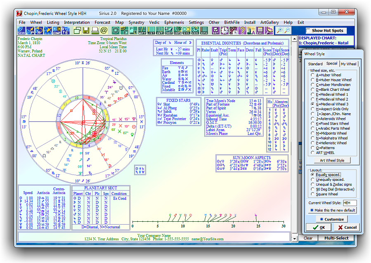
Task: Click the chart area scroll up arrow
Action: tap(294, 39)
